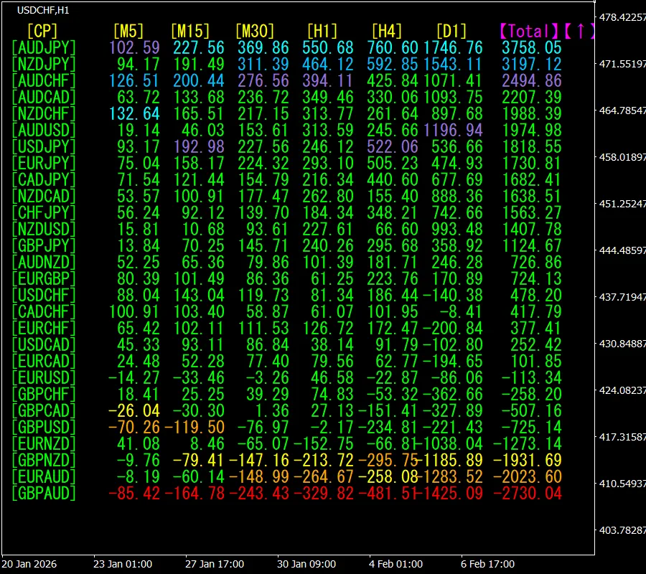Open the [GBPAUD] pair at table bottom
Image resolution: width=646 pixels, height=574 pixels.
tap(43, 493)
